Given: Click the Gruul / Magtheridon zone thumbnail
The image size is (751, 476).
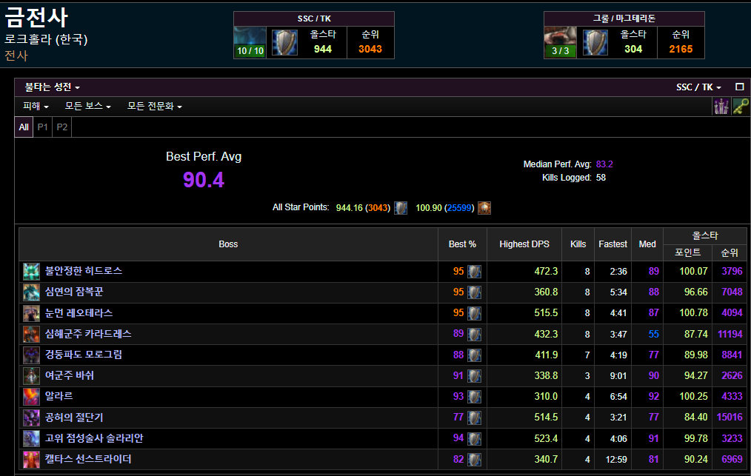Looking at the screenshot, I should click(560, 42).
